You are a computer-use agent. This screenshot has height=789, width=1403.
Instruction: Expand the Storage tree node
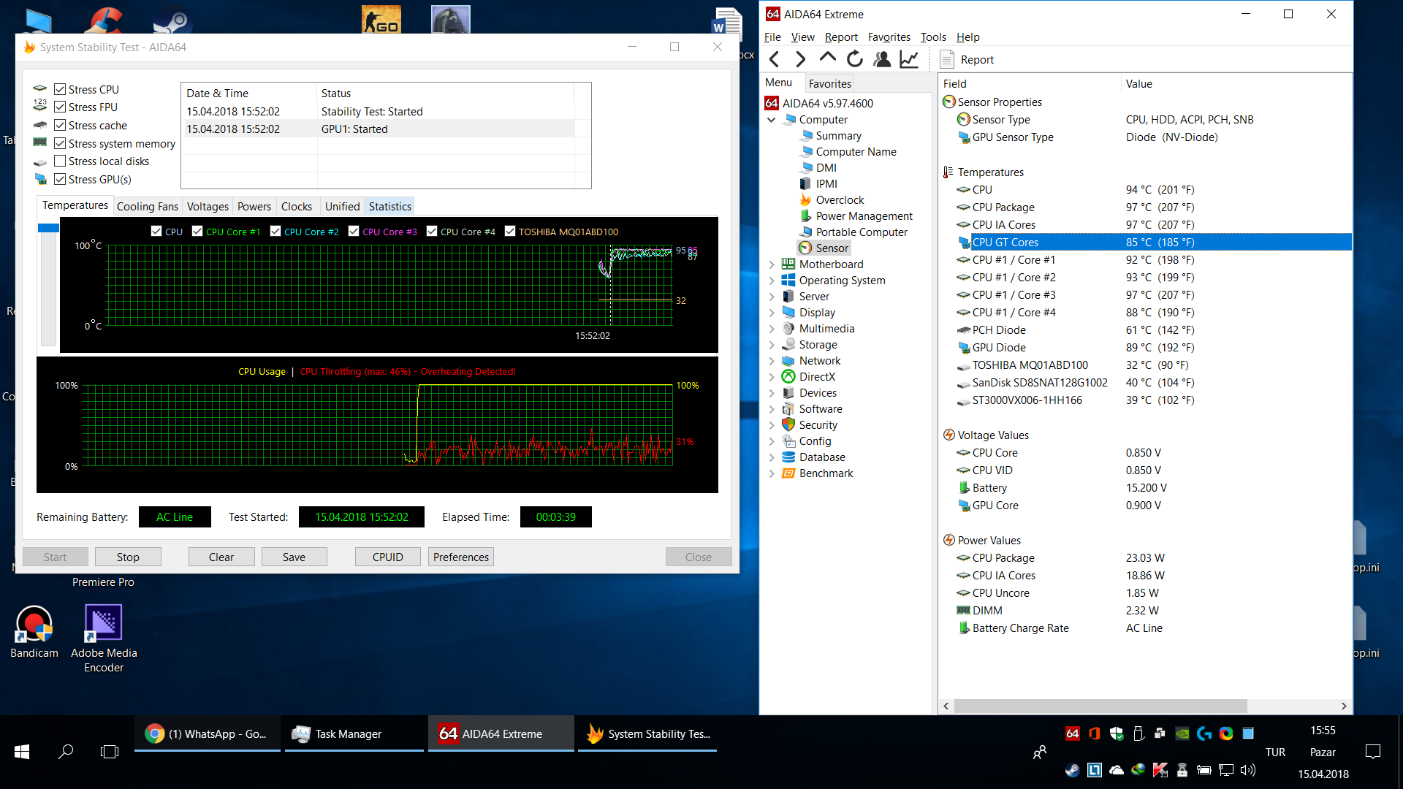click(x=772, y=345)
